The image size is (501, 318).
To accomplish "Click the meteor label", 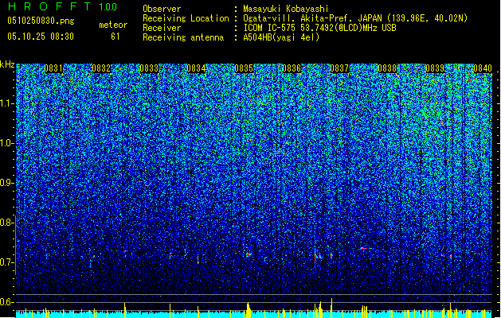I will [x=113, y=25].
